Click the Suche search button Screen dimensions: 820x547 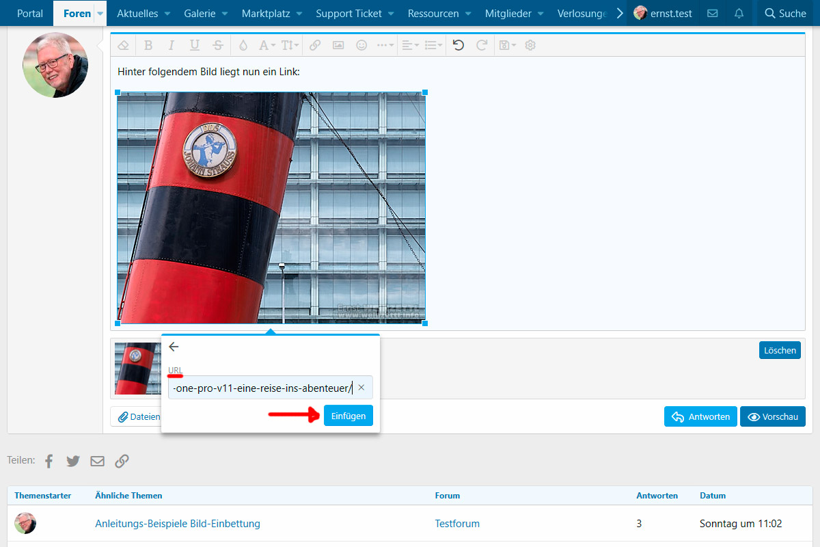click(785, 13)
